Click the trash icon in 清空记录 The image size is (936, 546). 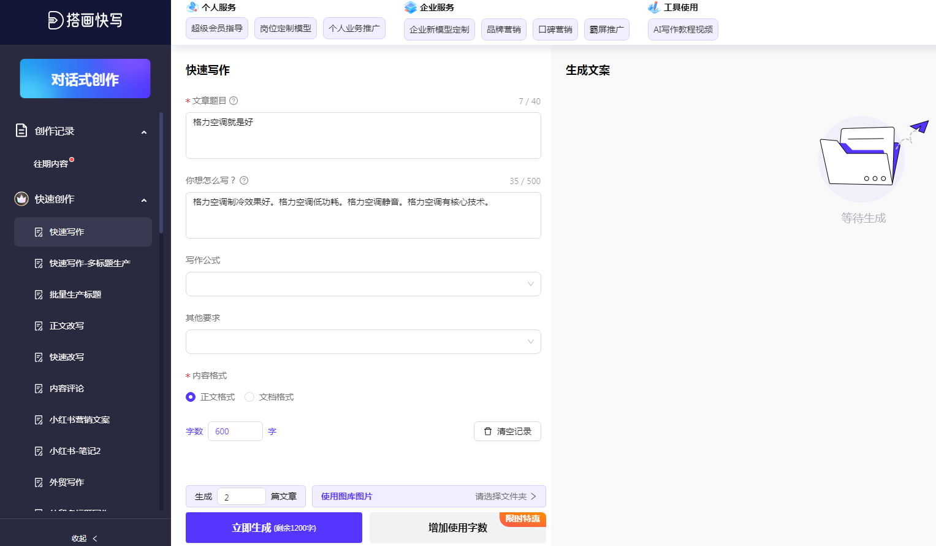tap(489, 431)
